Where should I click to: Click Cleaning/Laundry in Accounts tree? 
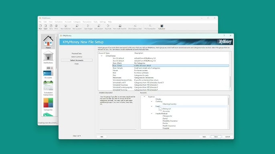pyautogui.click(x=170, y=104)
